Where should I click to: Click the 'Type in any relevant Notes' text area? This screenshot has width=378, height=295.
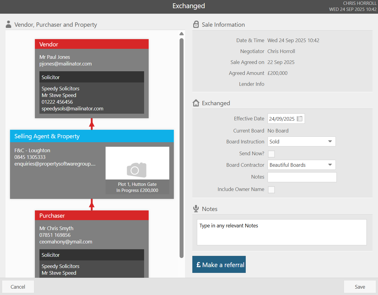tap(282, 232)
